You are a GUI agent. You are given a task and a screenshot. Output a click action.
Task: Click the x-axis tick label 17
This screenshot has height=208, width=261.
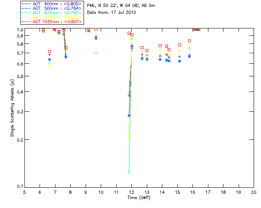click(208, 192)
